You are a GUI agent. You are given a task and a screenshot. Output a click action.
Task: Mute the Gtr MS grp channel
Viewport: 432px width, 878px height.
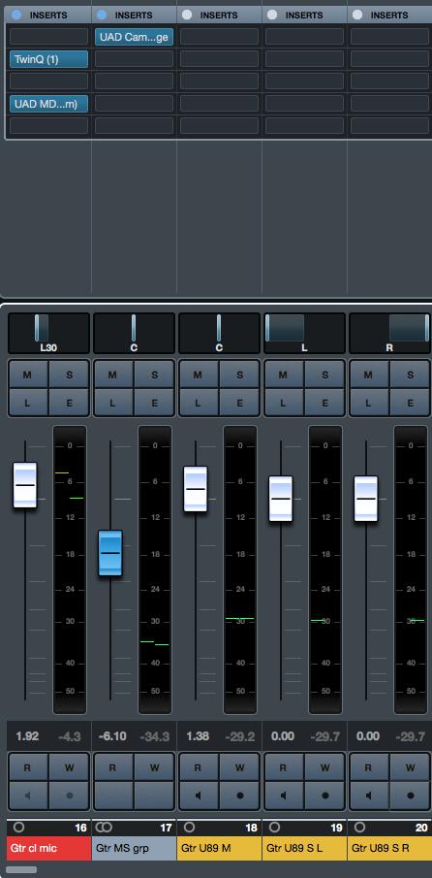pos(113,374)
